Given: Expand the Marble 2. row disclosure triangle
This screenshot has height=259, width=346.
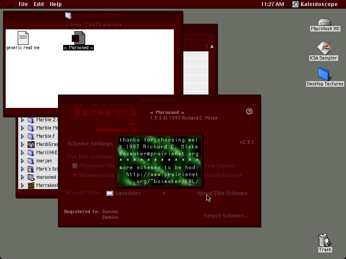Looking at the screenshot, I should 22,120.
